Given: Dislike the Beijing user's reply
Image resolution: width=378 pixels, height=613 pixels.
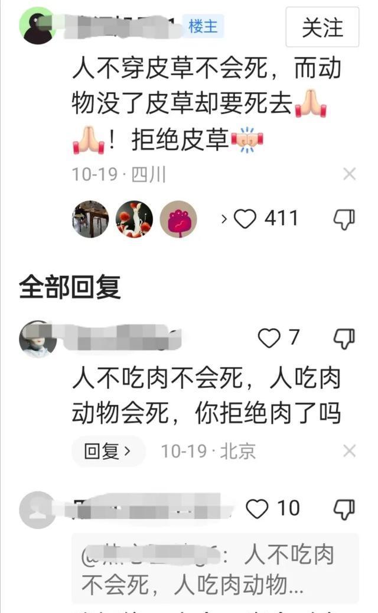Looking at the screenshot, I should pos(344,338).
